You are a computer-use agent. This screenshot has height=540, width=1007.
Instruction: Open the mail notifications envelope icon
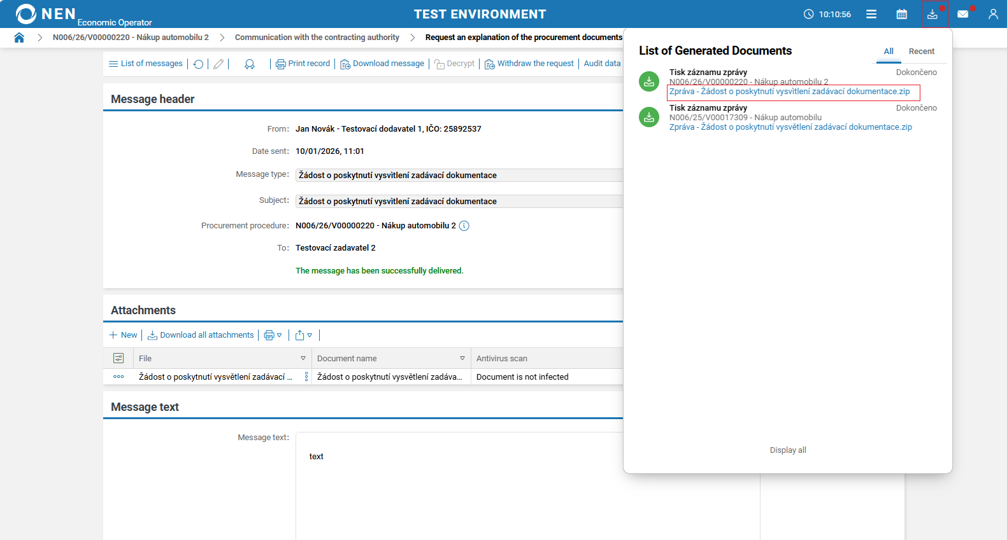[x=962, y=14]
